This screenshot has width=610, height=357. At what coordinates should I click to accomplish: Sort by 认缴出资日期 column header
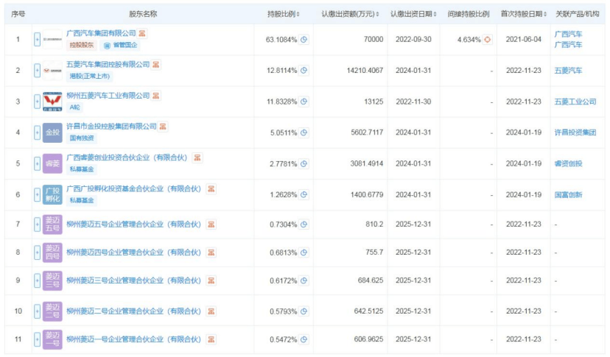416,14
